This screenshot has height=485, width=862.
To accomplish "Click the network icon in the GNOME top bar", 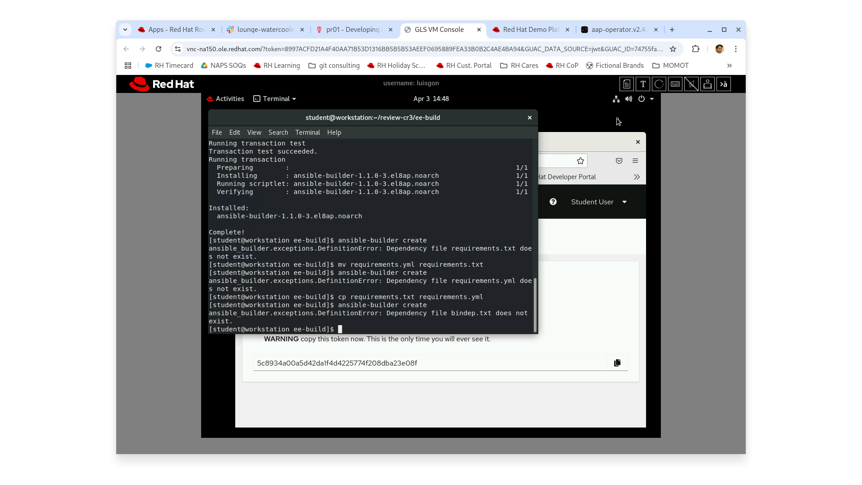I will tap(616, 99).
